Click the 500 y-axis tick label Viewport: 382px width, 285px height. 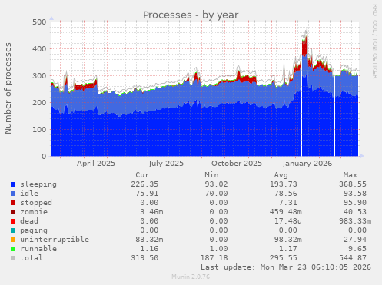click(x=39, y=22)
